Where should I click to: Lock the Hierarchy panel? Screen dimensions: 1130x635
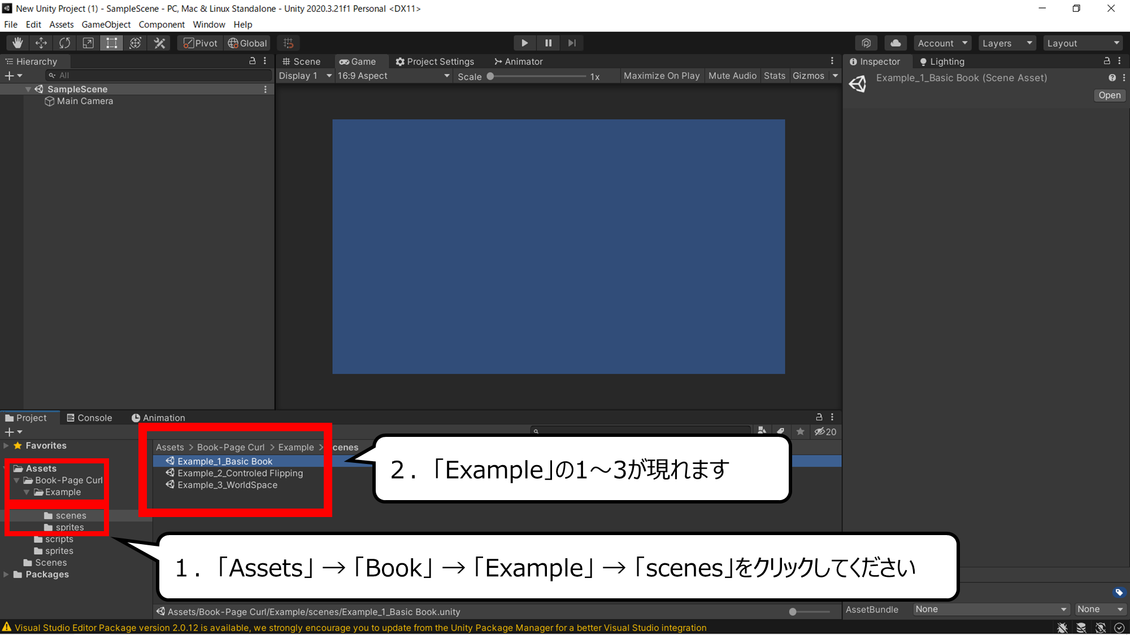pos(253,61)
